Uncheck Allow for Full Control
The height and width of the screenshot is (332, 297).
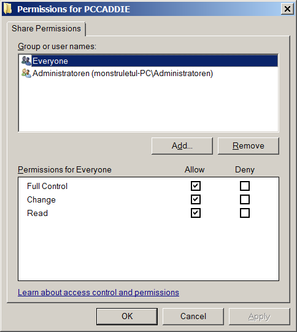click(195, 186)
